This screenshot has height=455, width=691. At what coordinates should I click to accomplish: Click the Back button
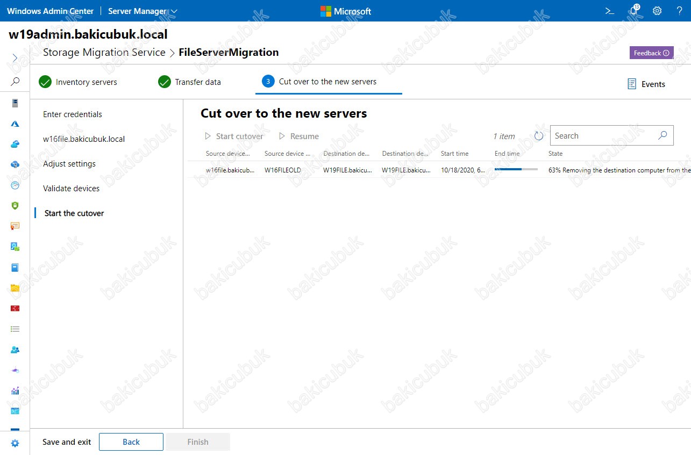coord(131,442)
